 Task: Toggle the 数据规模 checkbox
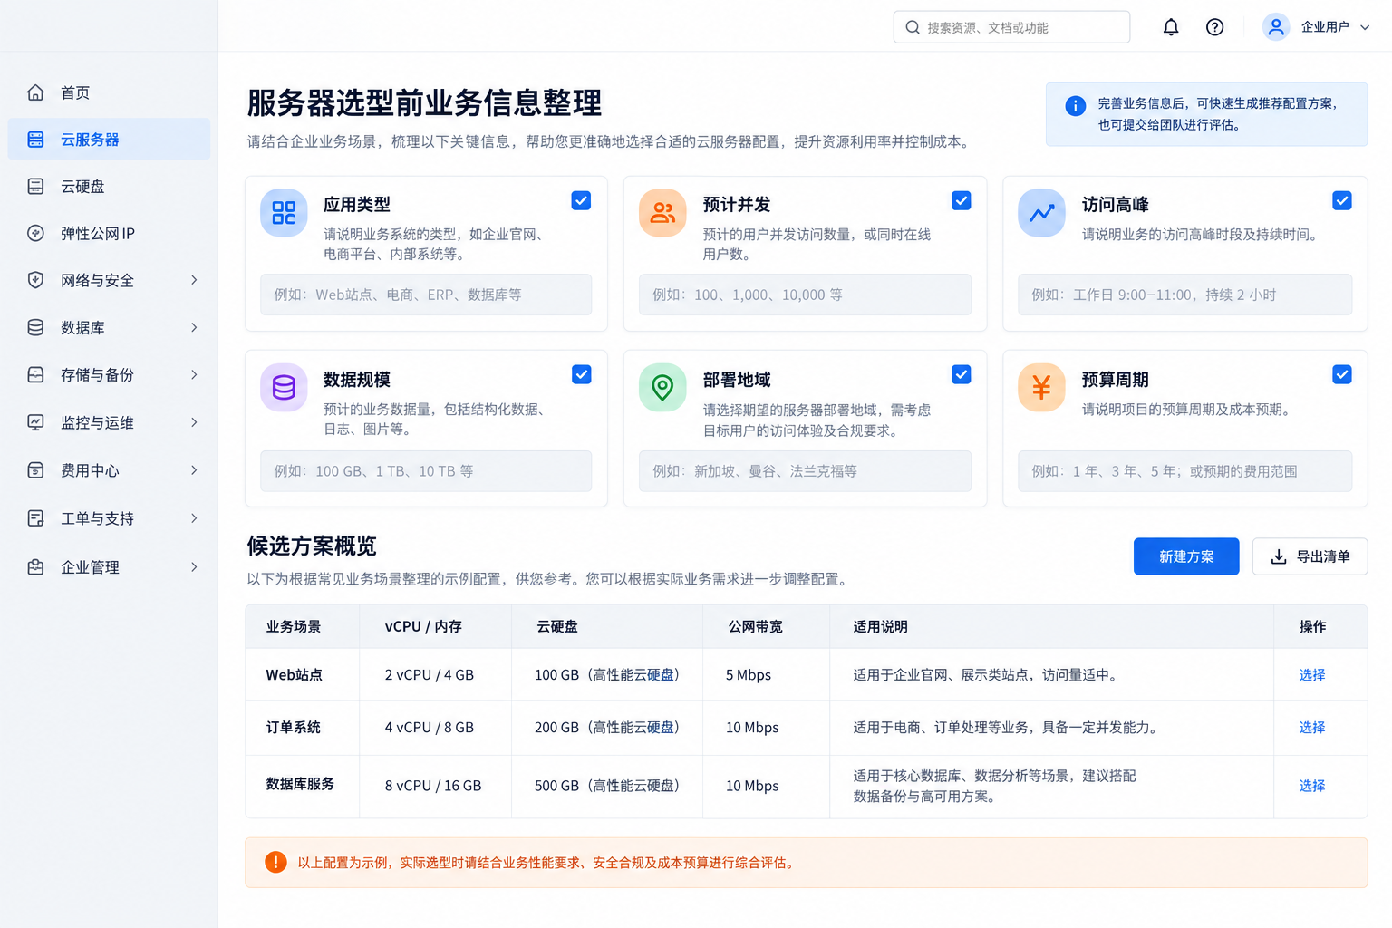582,374
